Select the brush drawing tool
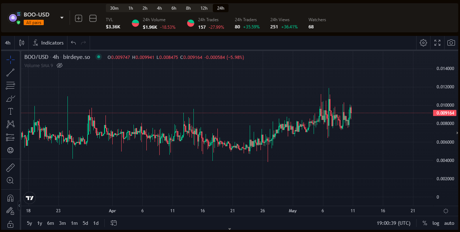The width and height of the screenshot is (460, 232). click(x=10, y=99)
